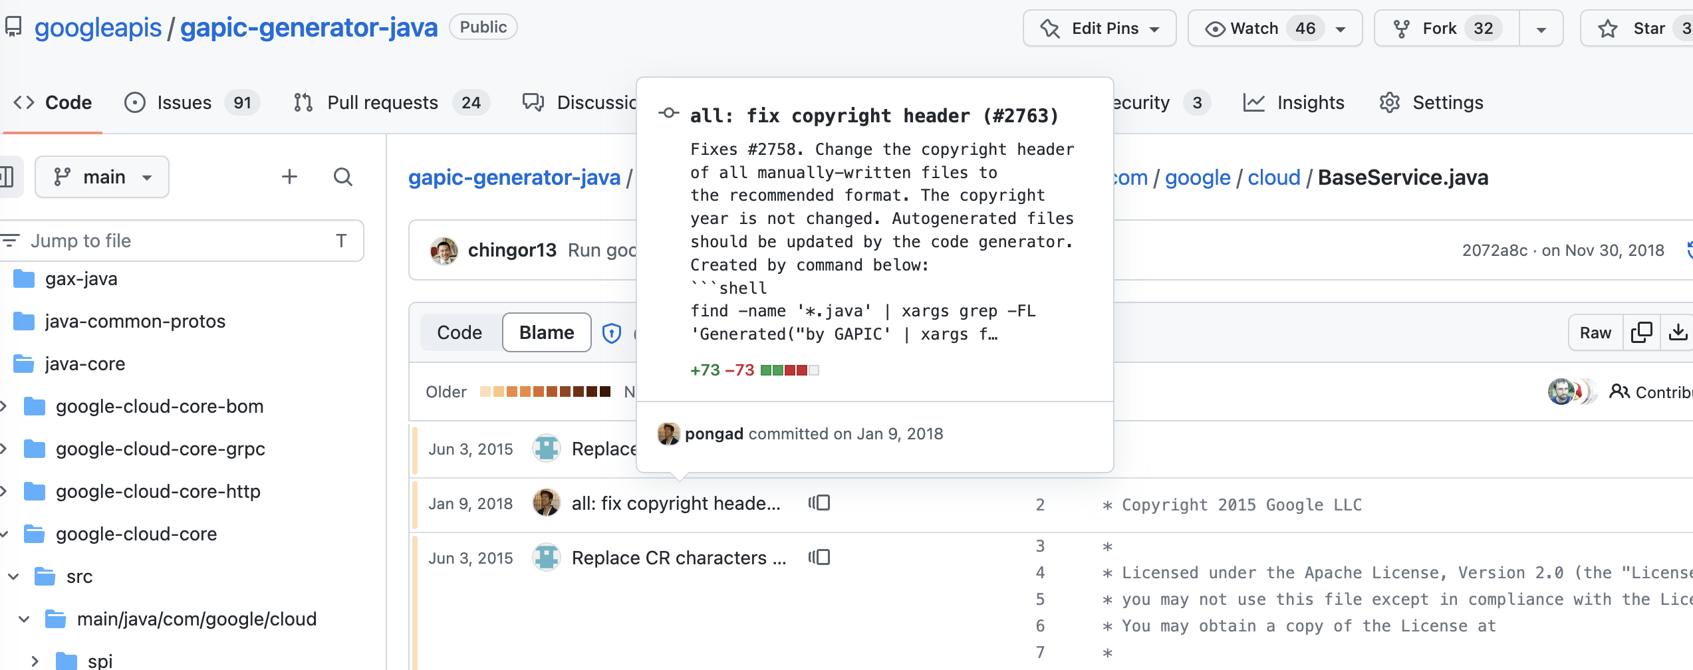The height and width of the screenshot is (670, 1693).
Task: View blame prior to Jan 9, 2018 change
Action: coord(819,503)
